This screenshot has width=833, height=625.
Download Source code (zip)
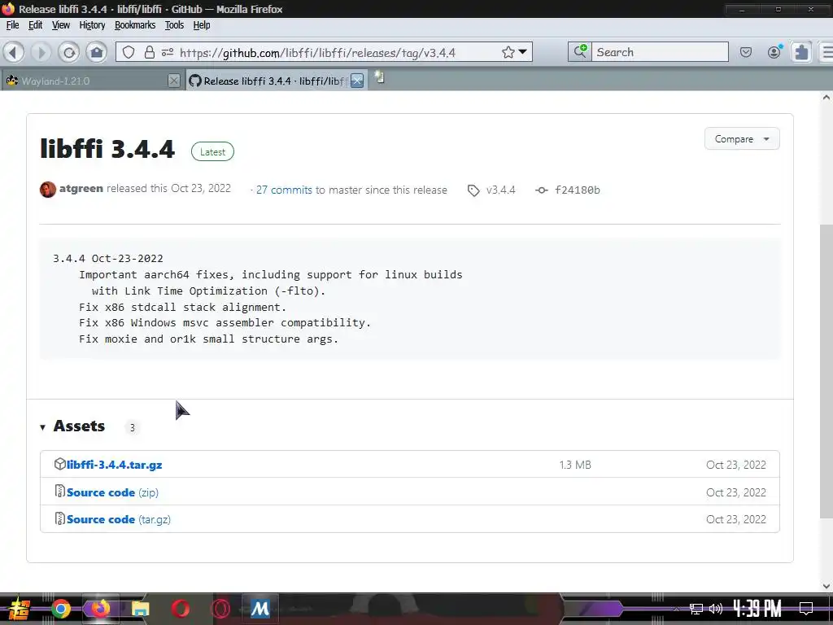click(112, 492)
